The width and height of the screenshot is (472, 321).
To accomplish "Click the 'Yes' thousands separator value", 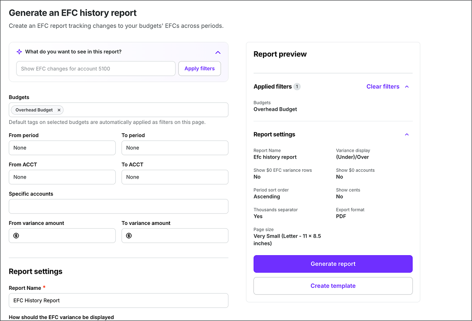I will [258, 216].
